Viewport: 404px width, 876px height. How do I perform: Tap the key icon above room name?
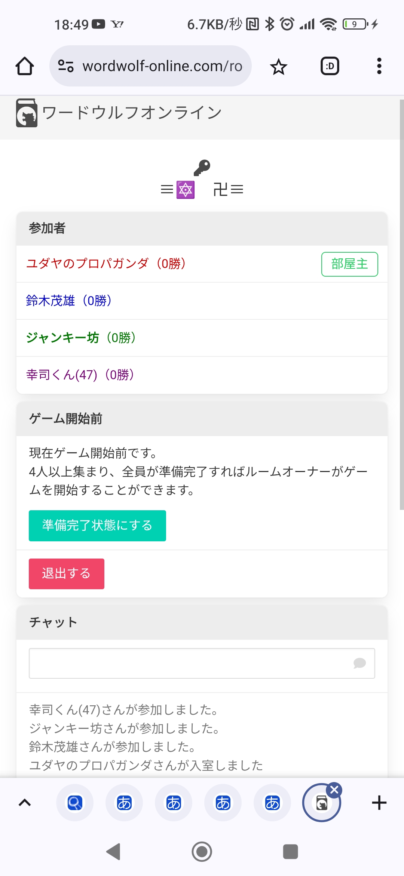click(202, 167)
